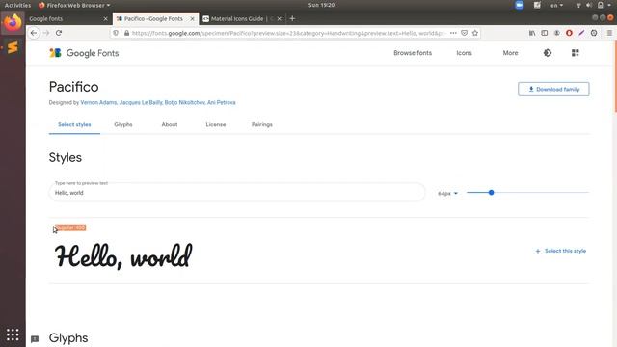The image size is (617, 347).
Task: Close the Pacifico - Google Fonts tab
Action: [x=193, y=19]
